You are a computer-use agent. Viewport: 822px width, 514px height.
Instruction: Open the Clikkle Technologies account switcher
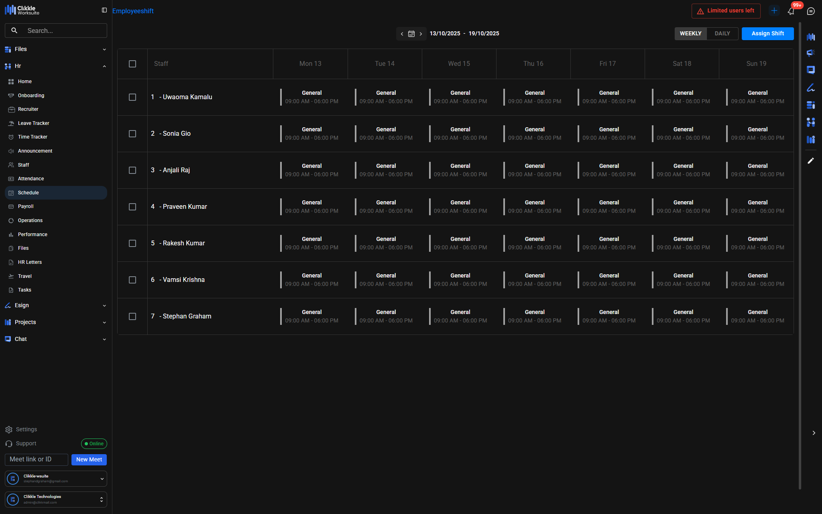(x=56, y=499)
